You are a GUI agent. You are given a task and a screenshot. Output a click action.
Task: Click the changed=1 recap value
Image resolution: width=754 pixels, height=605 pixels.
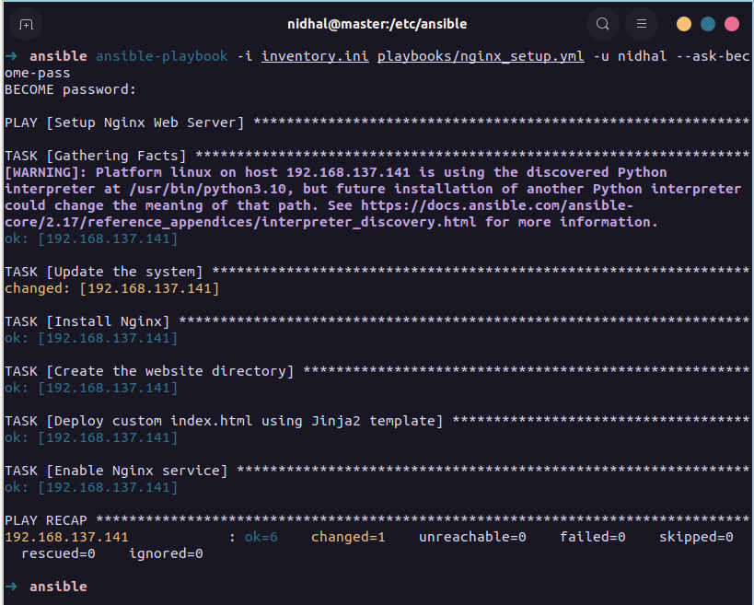coord(348,536)
